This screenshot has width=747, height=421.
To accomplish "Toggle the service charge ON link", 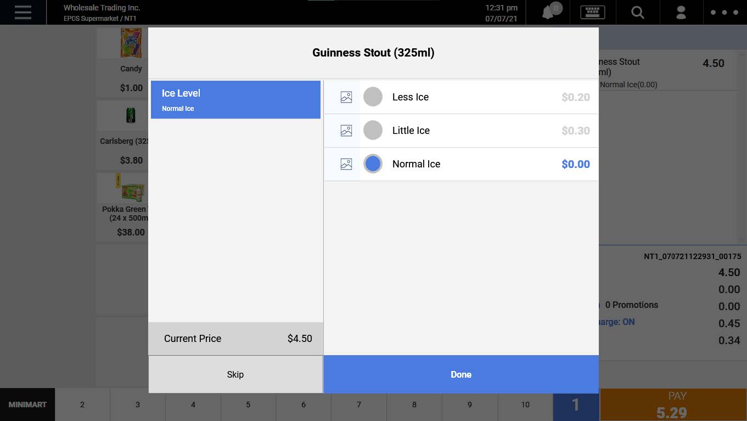I will click(x=616, y=322).
